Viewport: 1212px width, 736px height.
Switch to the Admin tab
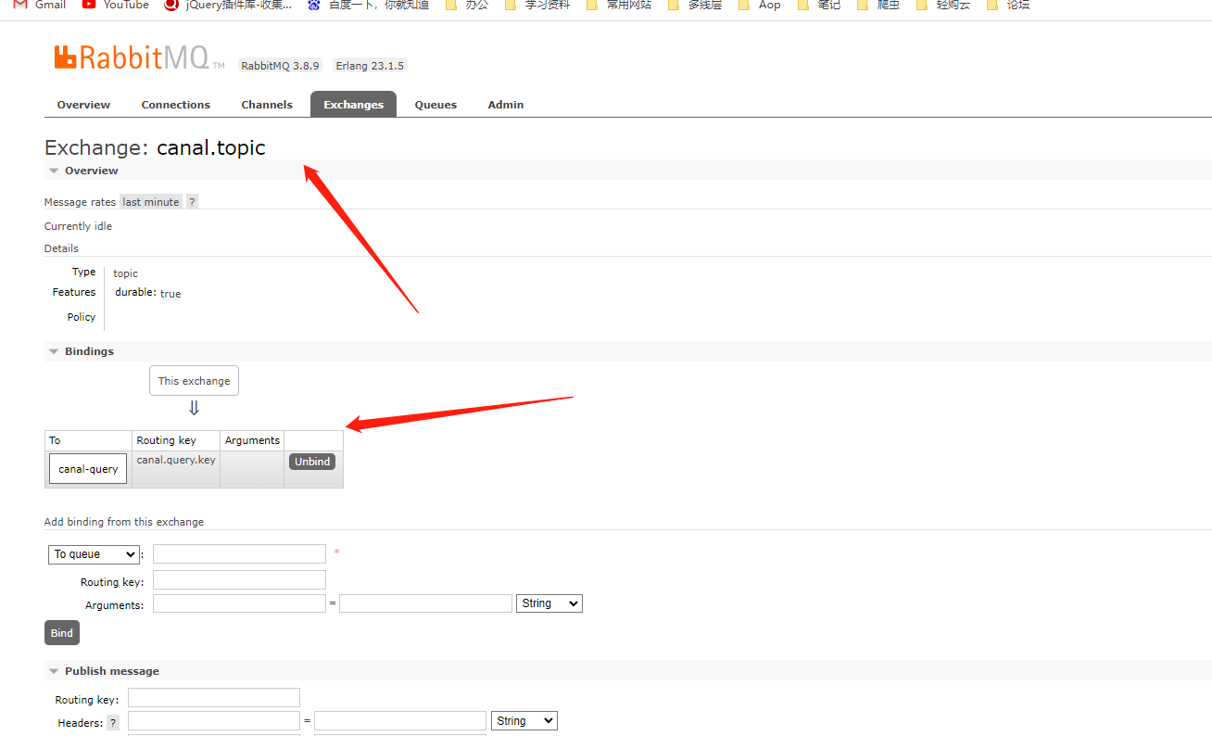click(x=506, y=105)
